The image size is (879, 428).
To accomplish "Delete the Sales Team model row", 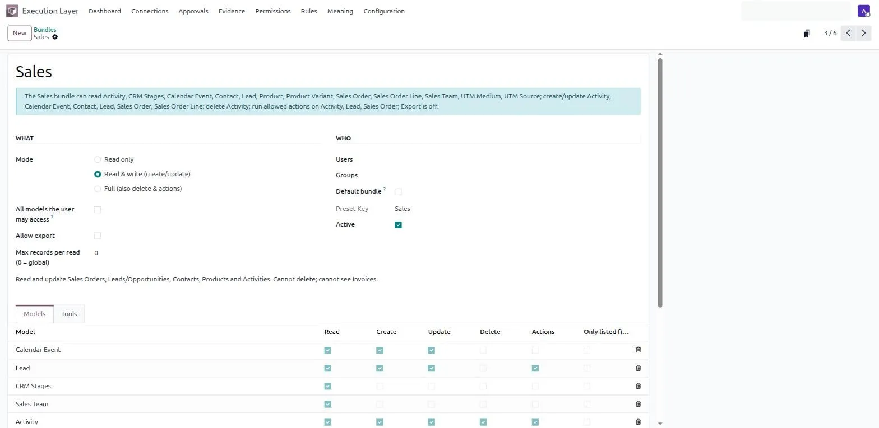I will pos(638,404).
